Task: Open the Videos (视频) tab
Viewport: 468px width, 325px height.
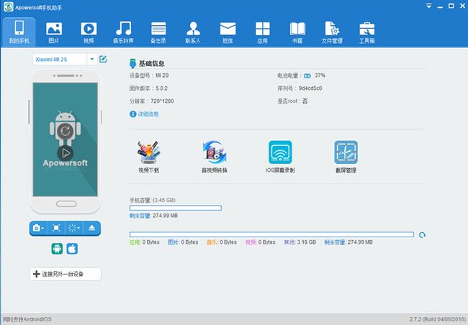Action: [89, 32]
